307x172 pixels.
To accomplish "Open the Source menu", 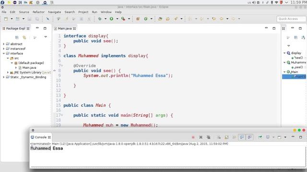I will point(24,12).
